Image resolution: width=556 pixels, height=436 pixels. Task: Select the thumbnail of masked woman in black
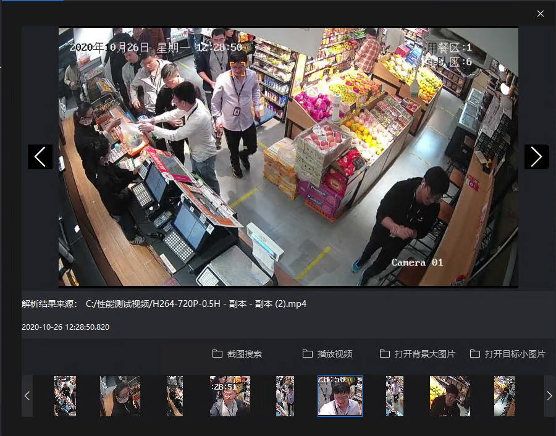120,396
